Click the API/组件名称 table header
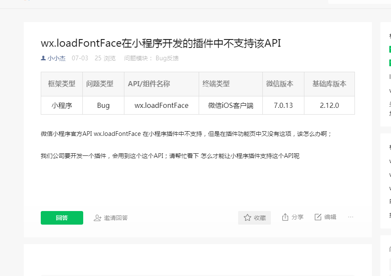 click(x=161, y=84)
